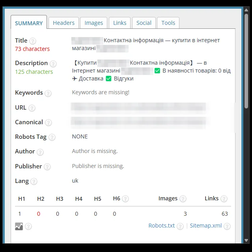Viewport: 252px width, 252px height.
Task: Click the help icon beside URL
Action: coord(32,108)
